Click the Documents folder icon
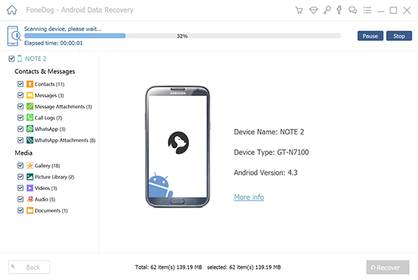The image size is (418, 280). point(30,210)
